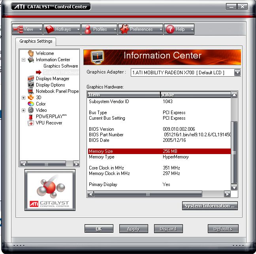Click the 3D cube icon

click(x=31, y=98)
